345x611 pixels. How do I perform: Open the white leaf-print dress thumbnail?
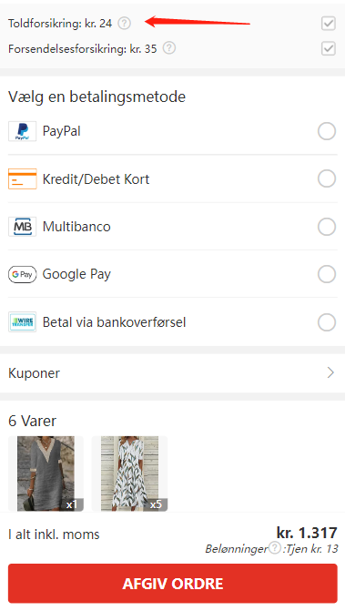pyautogui.click(x=129, y=474)
